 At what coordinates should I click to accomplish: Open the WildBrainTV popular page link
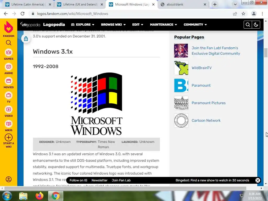pyautogui.click(x=202, y=68)
